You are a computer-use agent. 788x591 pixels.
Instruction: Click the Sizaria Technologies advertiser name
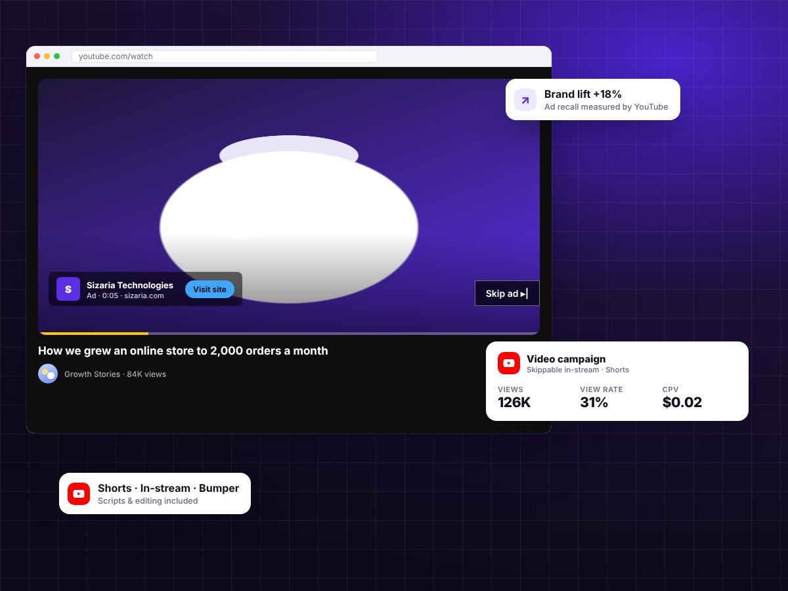point(130,285)
